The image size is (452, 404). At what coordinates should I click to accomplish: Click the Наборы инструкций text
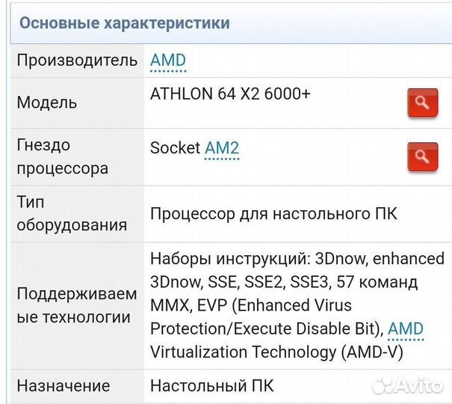tap(229, 259)
